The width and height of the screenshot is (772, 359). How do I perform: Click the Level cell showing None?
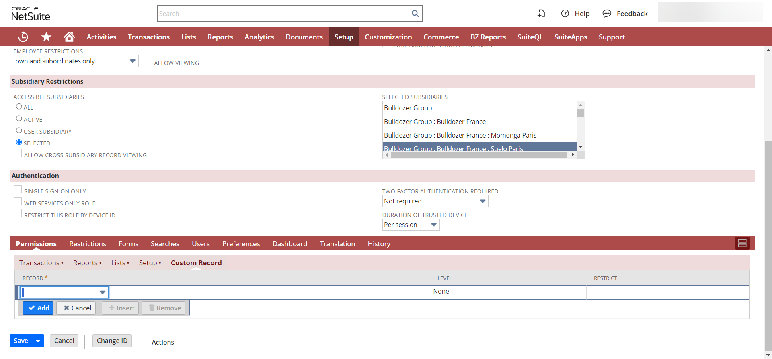click(508, 292)
